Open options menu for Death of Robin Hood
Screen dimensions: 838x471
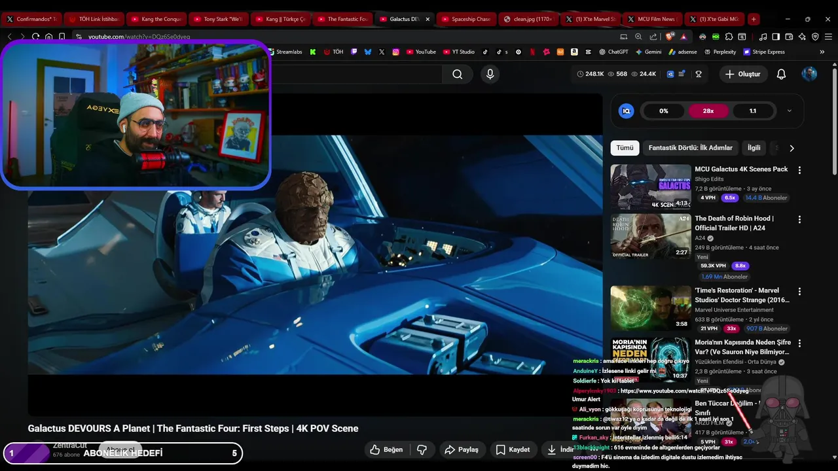tap(799, 219)
